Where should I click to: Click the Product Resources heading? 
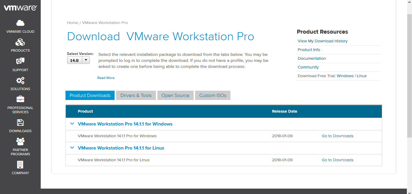click(322, 32)
